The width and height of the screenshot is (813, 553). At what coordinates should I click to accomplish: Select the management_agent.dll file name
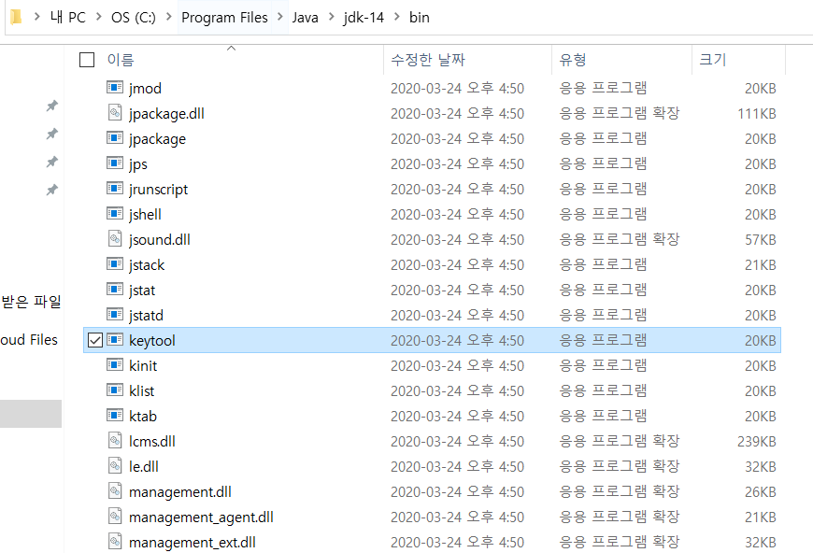[201, 517]
